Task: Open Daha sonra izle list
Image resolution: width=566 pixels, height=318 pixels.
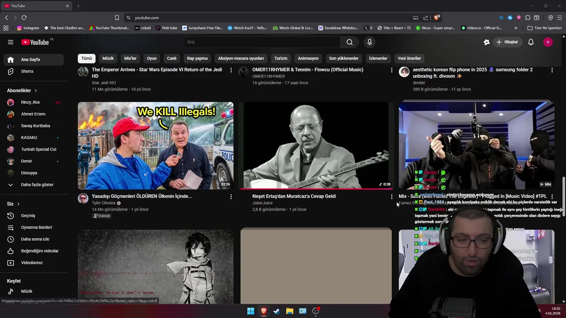Action: coord(34,239)
